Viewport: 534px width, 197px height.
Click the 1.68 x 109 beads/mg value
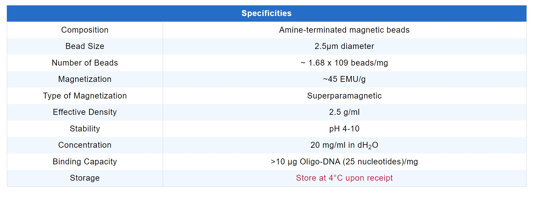pyautogui.click(x=344, y=63)
